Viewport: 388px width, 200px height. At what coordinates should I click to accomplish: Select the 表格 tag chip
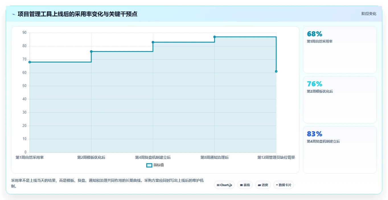(x=245, y=185)
